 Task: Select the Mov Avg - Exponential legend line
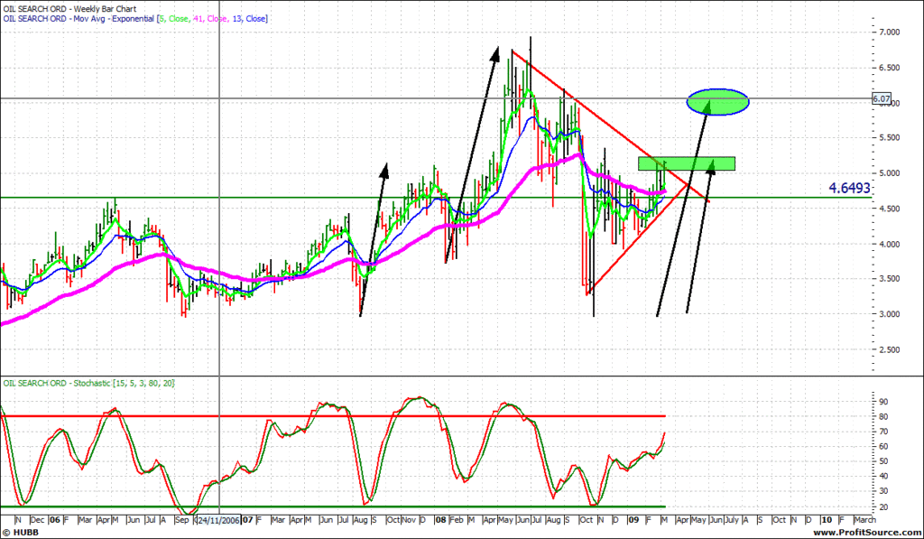[x=135, y=19]
